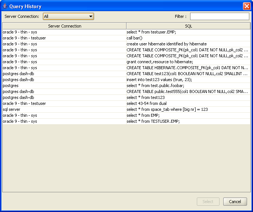
Task: Select the "call bar()" SQL entry
Action: [188, 38]
